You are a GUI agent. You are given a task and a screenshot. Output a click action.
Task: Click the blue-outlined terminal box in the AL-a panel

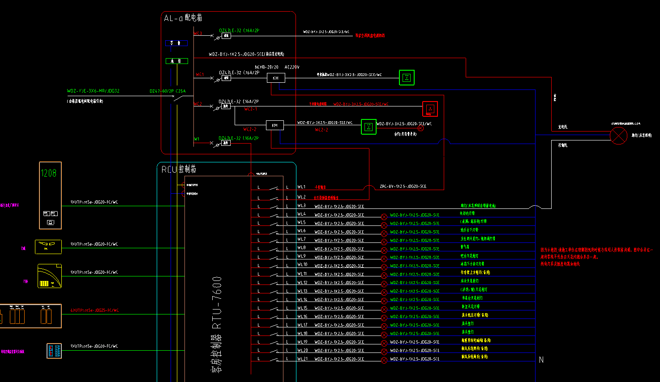coord(176,43)
